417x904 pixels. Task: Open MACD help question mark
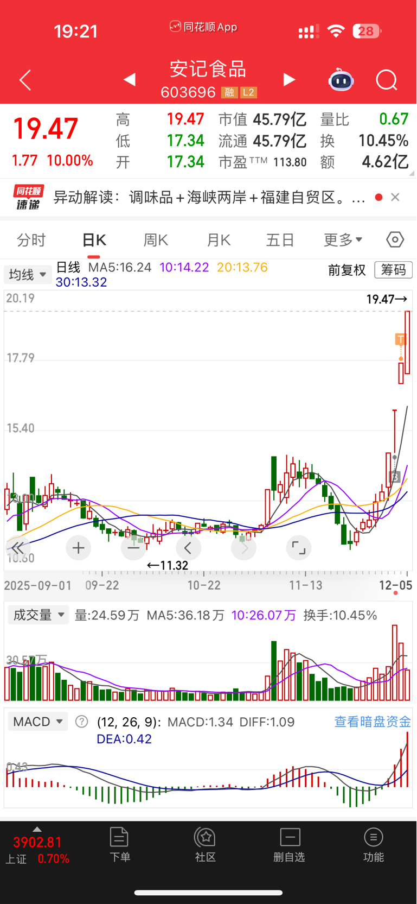tap(81, 722)
